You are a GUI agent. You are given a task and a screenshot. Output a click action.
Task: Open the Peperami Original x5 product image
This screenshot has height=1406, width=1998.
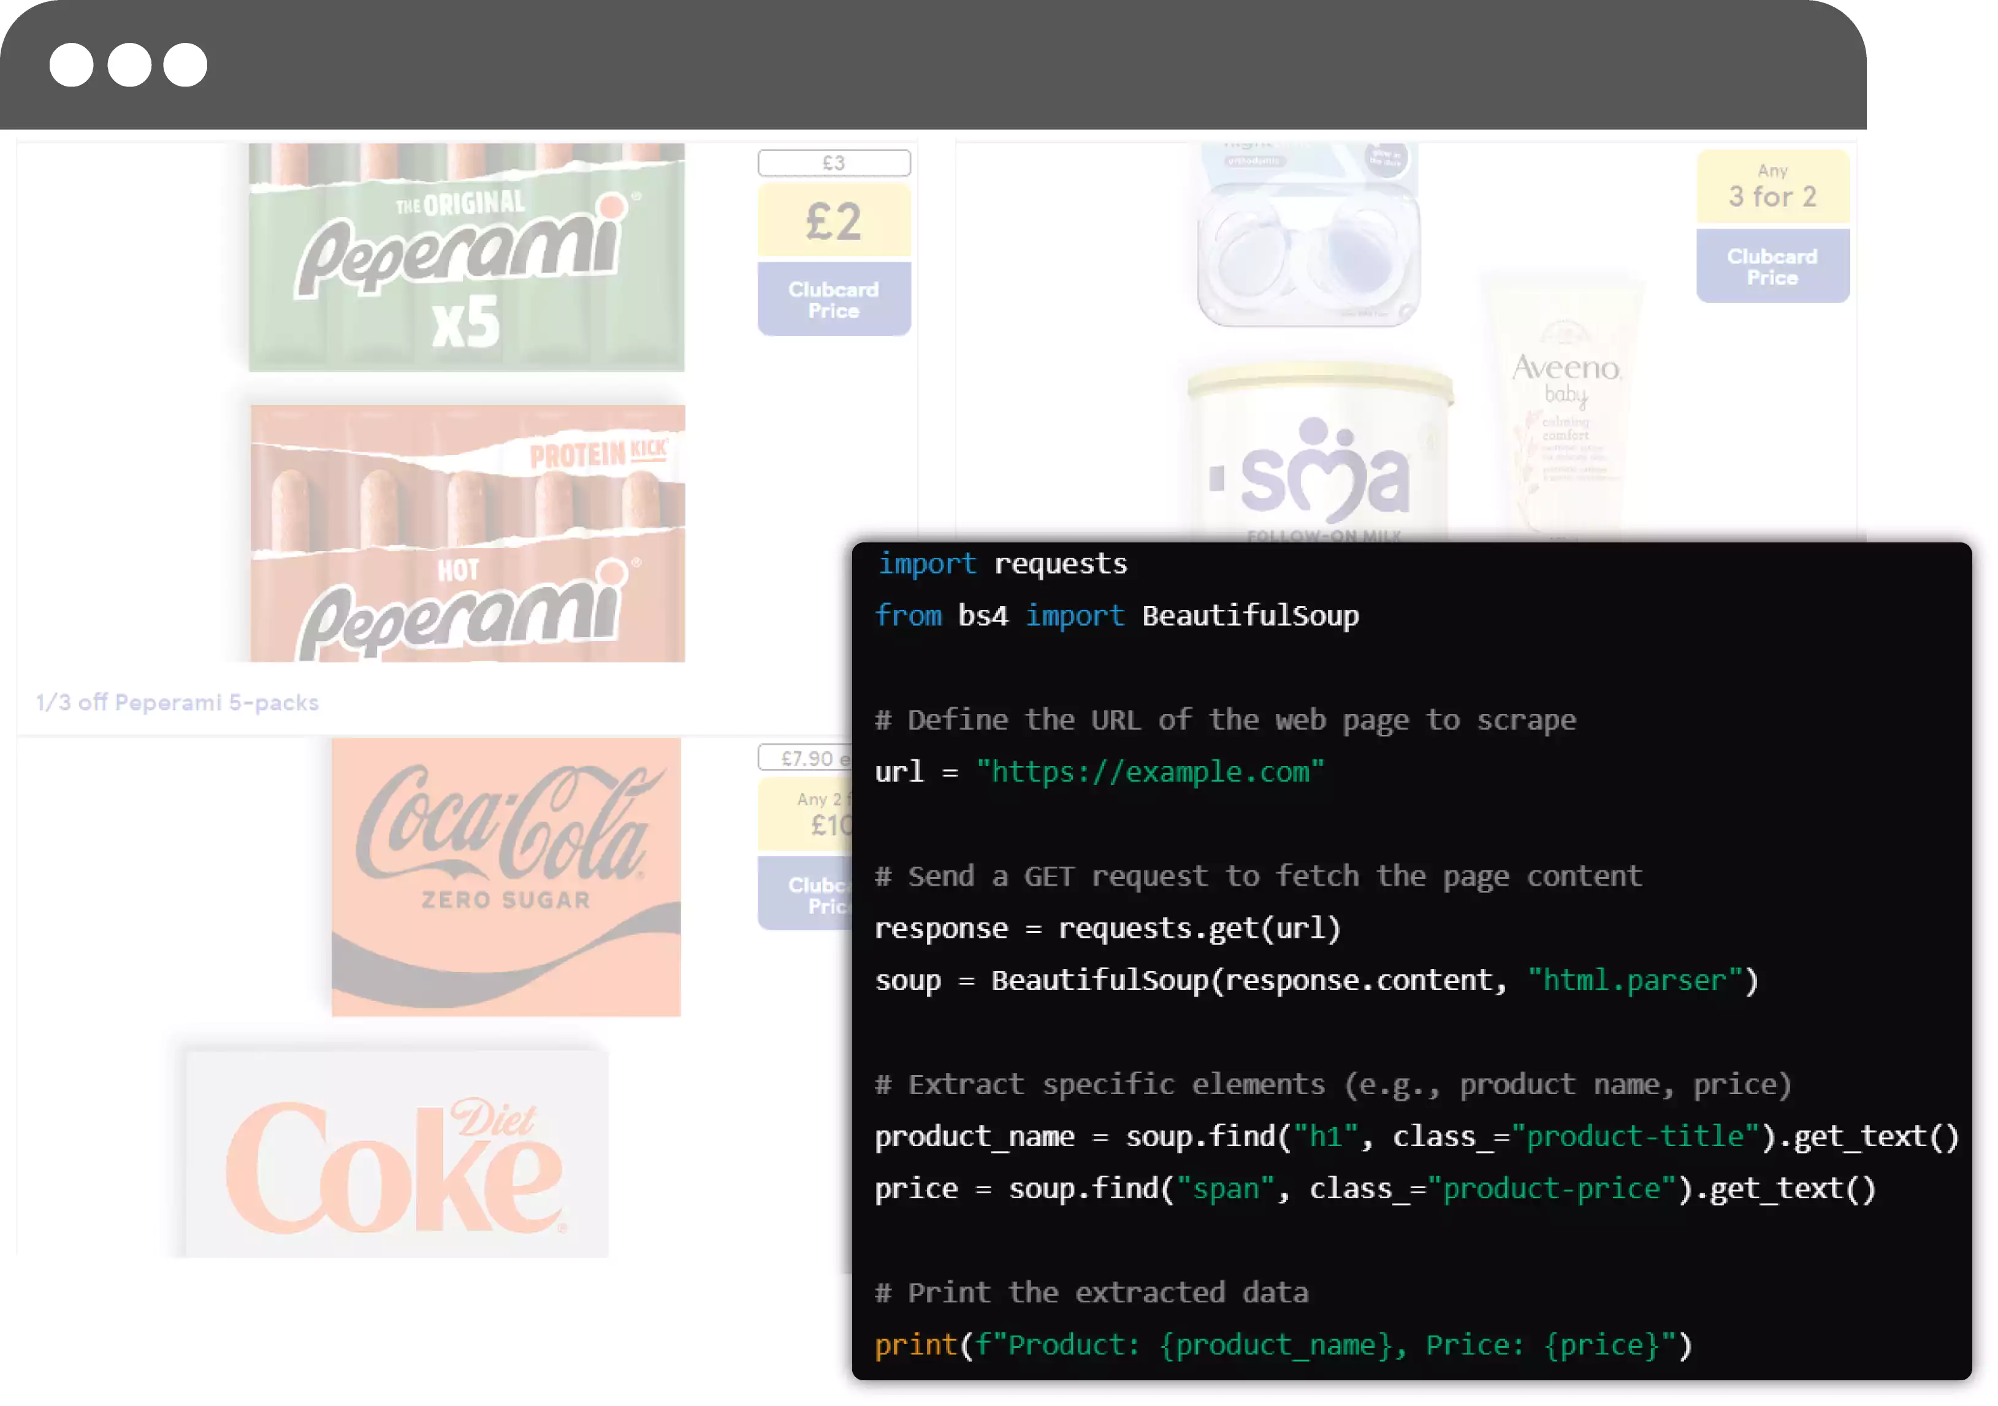tap(467, 257)
